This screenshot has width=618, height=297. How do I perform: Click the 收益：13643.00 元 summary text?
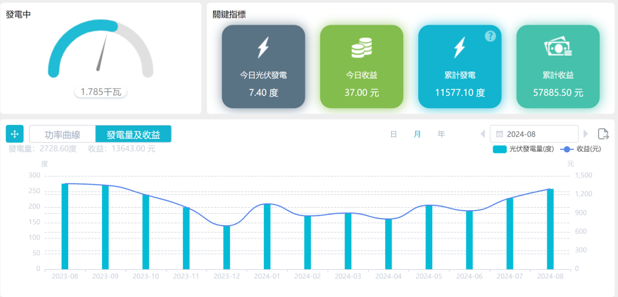122,148
